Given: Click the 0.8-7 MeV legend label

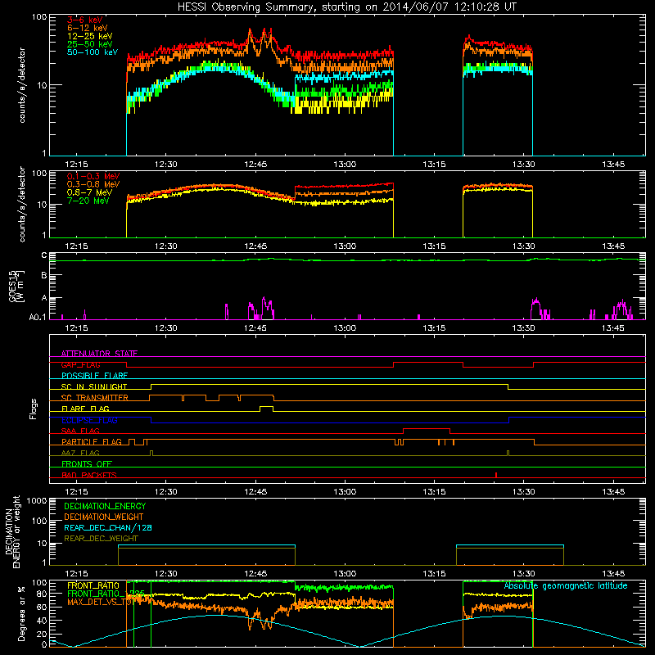Looking at the screenshot, I should [89, 192].
